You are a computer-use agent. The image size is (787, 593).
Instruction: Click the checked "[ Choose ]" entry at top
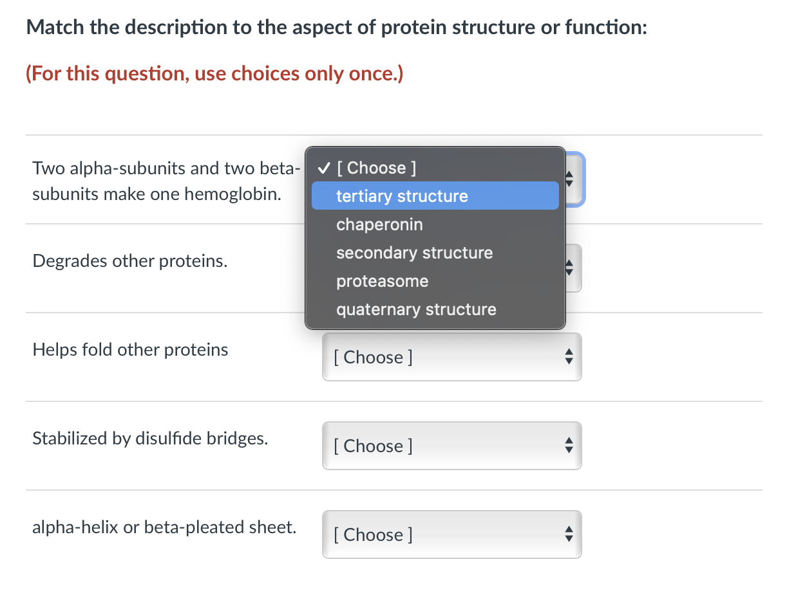378,167
